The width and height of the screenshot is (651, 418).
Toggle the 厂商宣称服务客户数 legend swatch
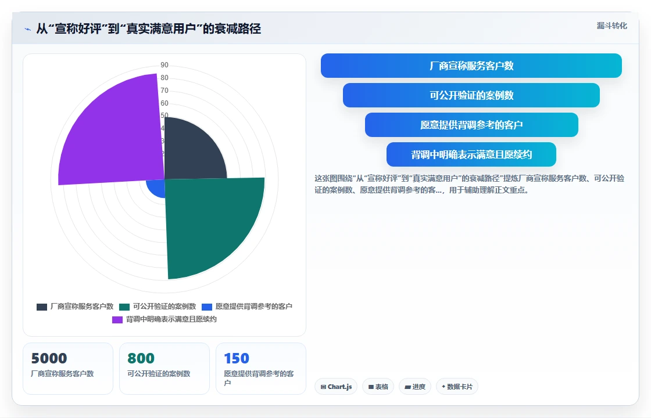tap(41, 307)
